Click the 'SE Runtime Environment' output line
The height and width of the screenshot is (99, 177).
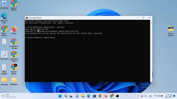pos(51,31)
